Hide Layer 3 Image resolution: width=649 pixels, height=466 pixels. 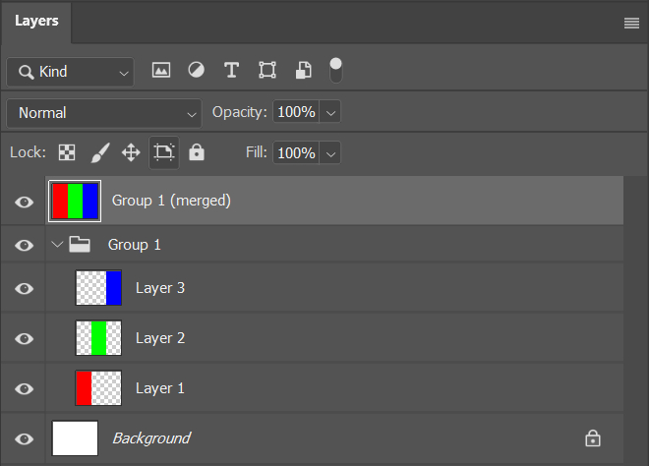24,288
